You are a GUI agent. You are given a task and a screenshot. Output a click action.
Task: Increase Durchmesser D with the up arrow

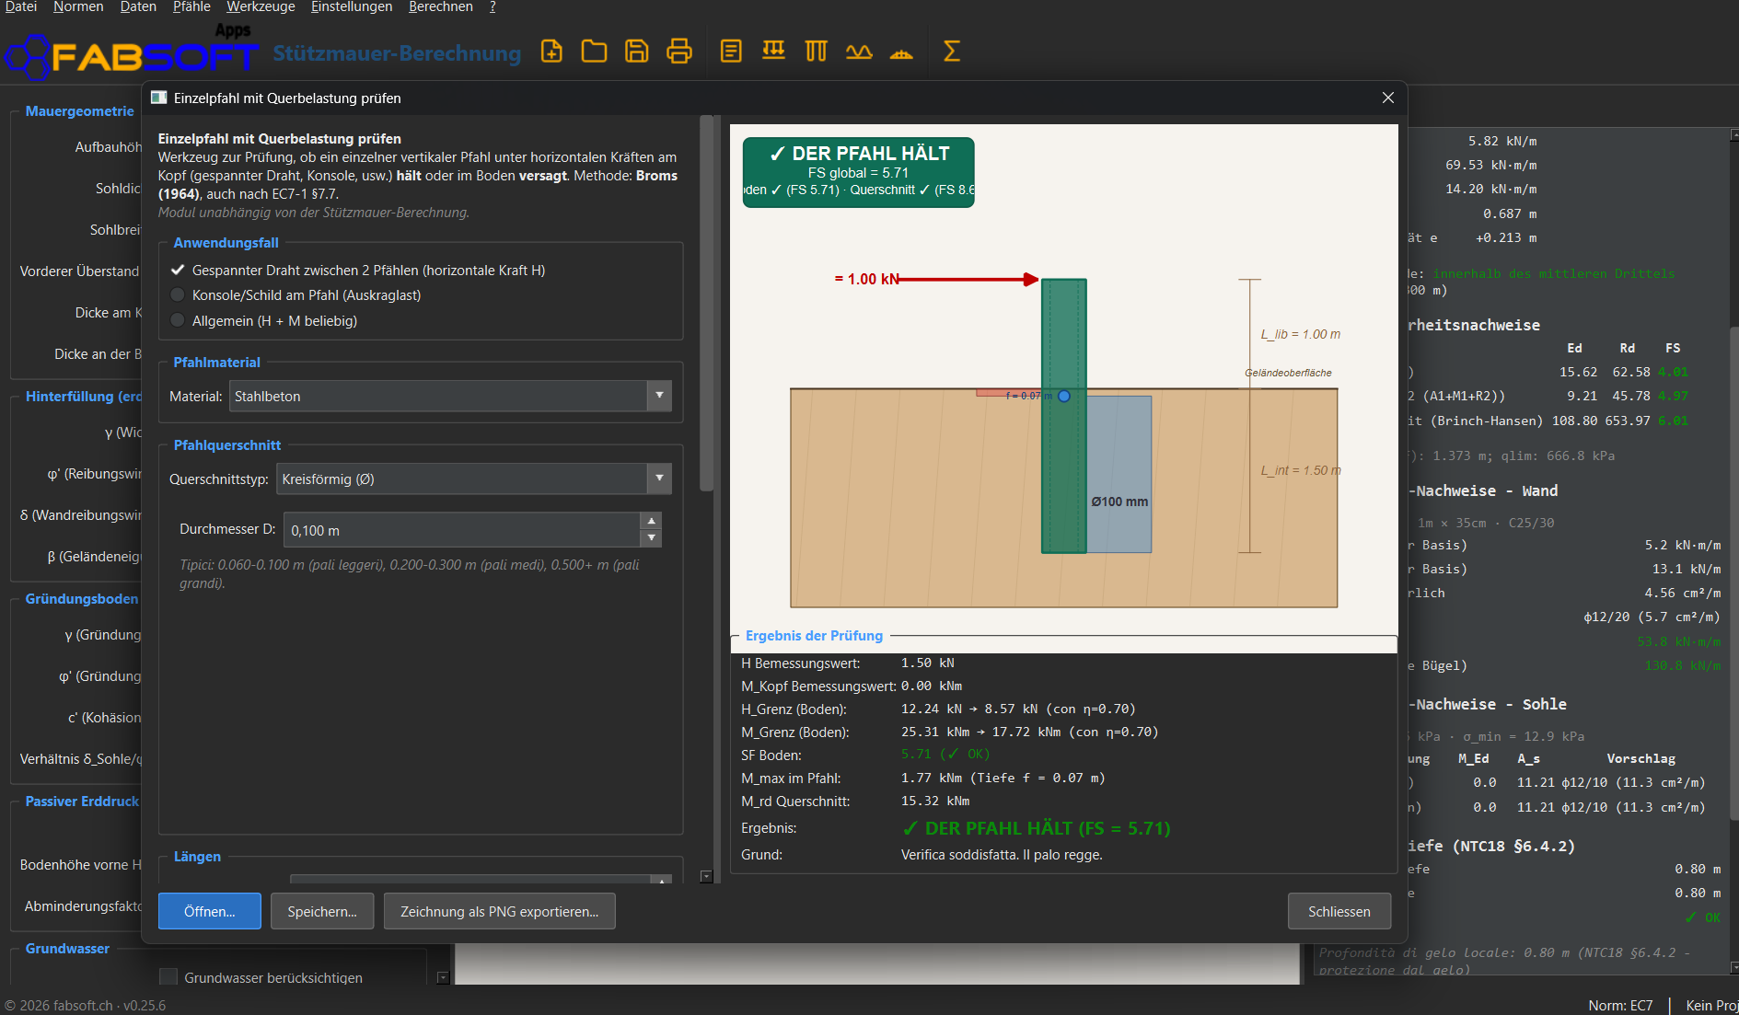point(652,521)
